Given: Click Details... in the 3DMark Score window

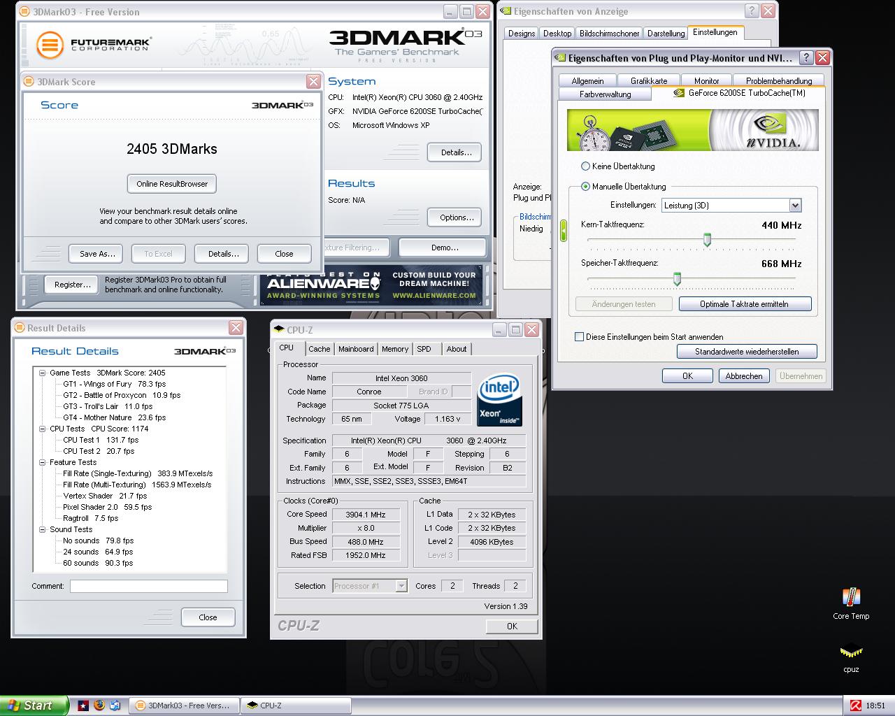Looking at the screenshot, I should tap(223, 254).
